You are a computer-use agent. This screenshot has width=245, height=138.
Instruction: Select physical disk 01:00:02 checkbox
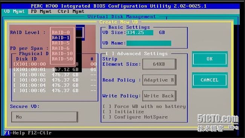17,75
